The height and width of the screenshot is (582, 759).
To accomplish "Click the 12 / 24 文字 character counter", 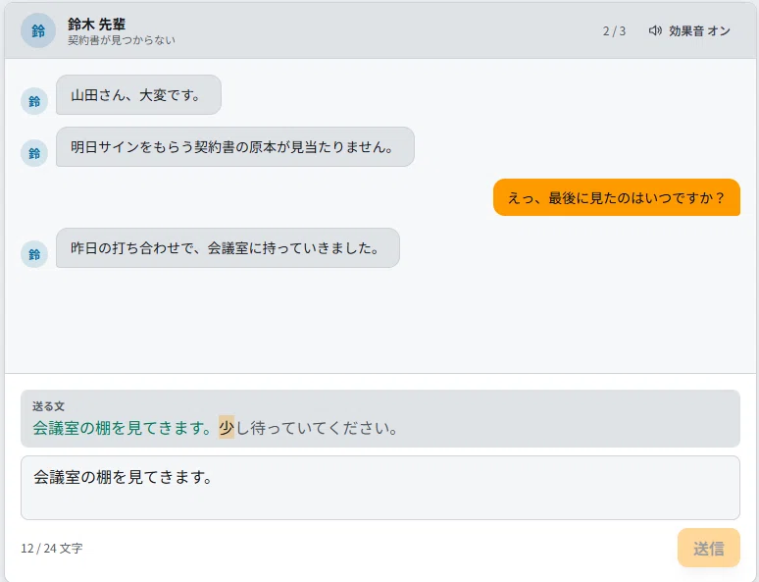I will [x=52, y=548].
